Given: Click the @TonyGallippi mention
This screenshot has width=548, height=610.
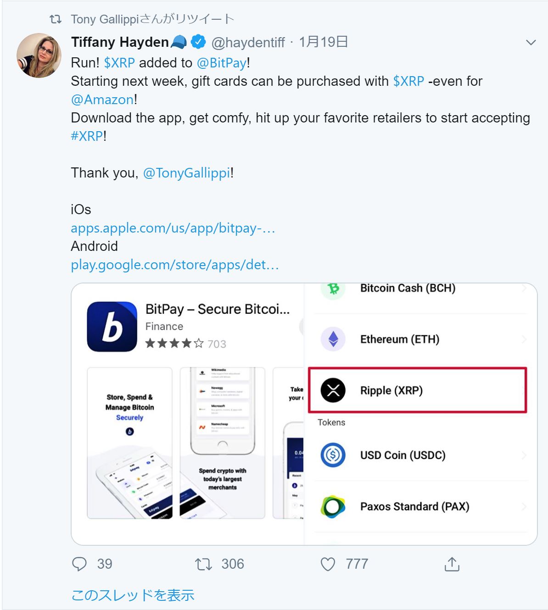Looking at the screenshot, I should [x=187, y=173].
